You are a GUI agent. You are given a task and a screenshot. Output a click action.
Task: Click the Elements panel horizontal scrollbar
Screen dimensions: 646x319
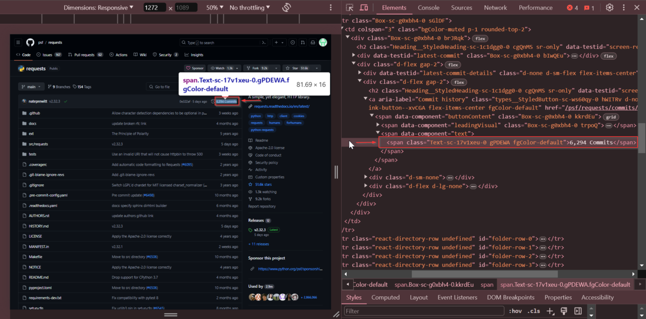[x=484, y=274]
